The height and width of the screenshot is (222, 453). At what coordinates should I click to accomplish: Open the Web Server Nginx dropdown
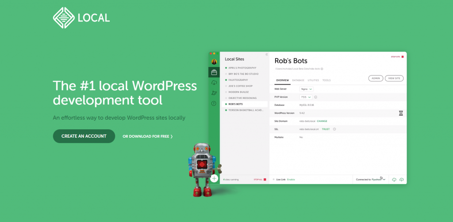[306, 89]
